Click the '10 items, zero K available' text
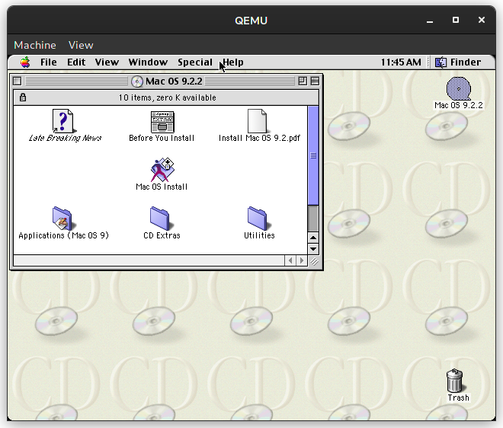 [167, 97]
